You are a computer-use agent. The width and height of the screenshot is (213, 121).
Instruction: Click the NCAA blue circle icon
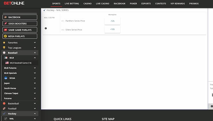tap(6, 78)
